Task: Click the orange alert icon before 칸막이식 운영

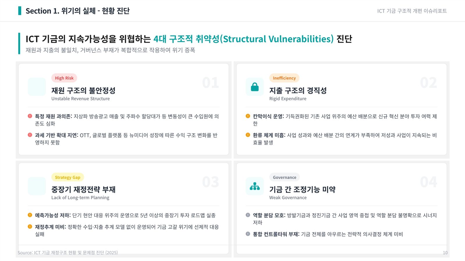Action: coord(248,116)
